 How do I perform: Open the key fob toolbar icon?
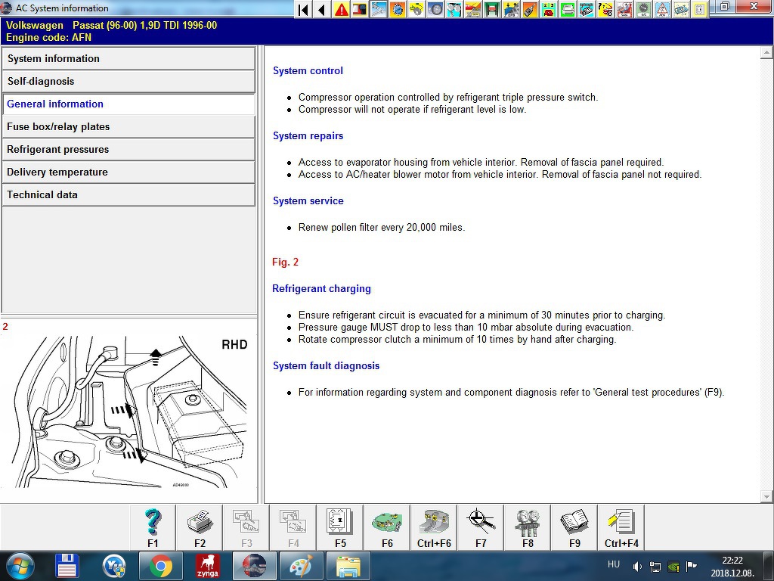pos(530,9)
